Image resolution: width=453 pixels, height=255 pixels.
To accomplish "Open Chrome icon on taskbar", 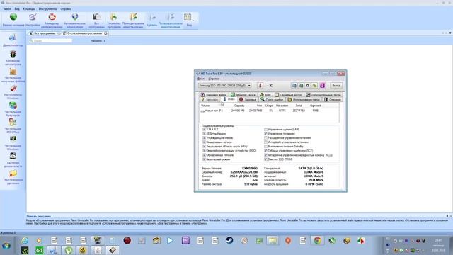I will 317,241.
